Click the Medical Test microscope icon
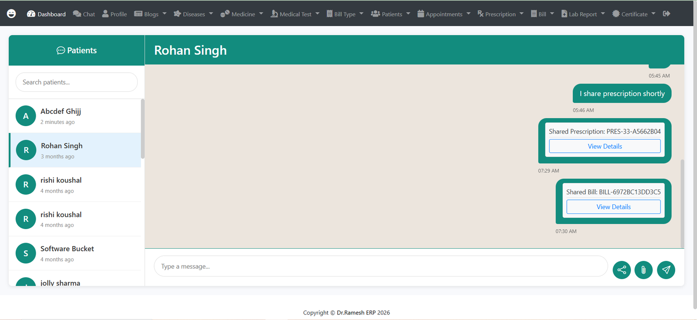The width and height of the screenshot is (697, 320). (x=274, y=14)
